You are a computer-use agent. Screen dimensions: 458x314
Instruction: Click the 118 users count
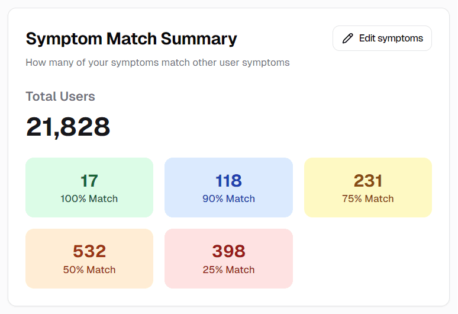click(229, 181)
